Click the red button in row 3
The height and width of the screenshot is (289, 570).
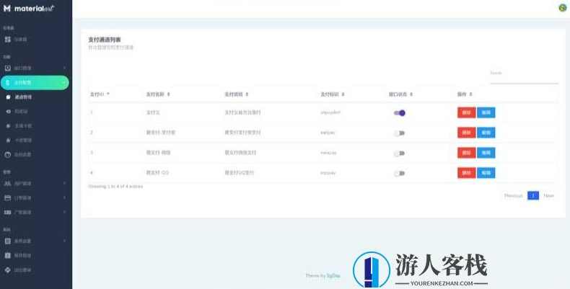[x=466, y=153]
